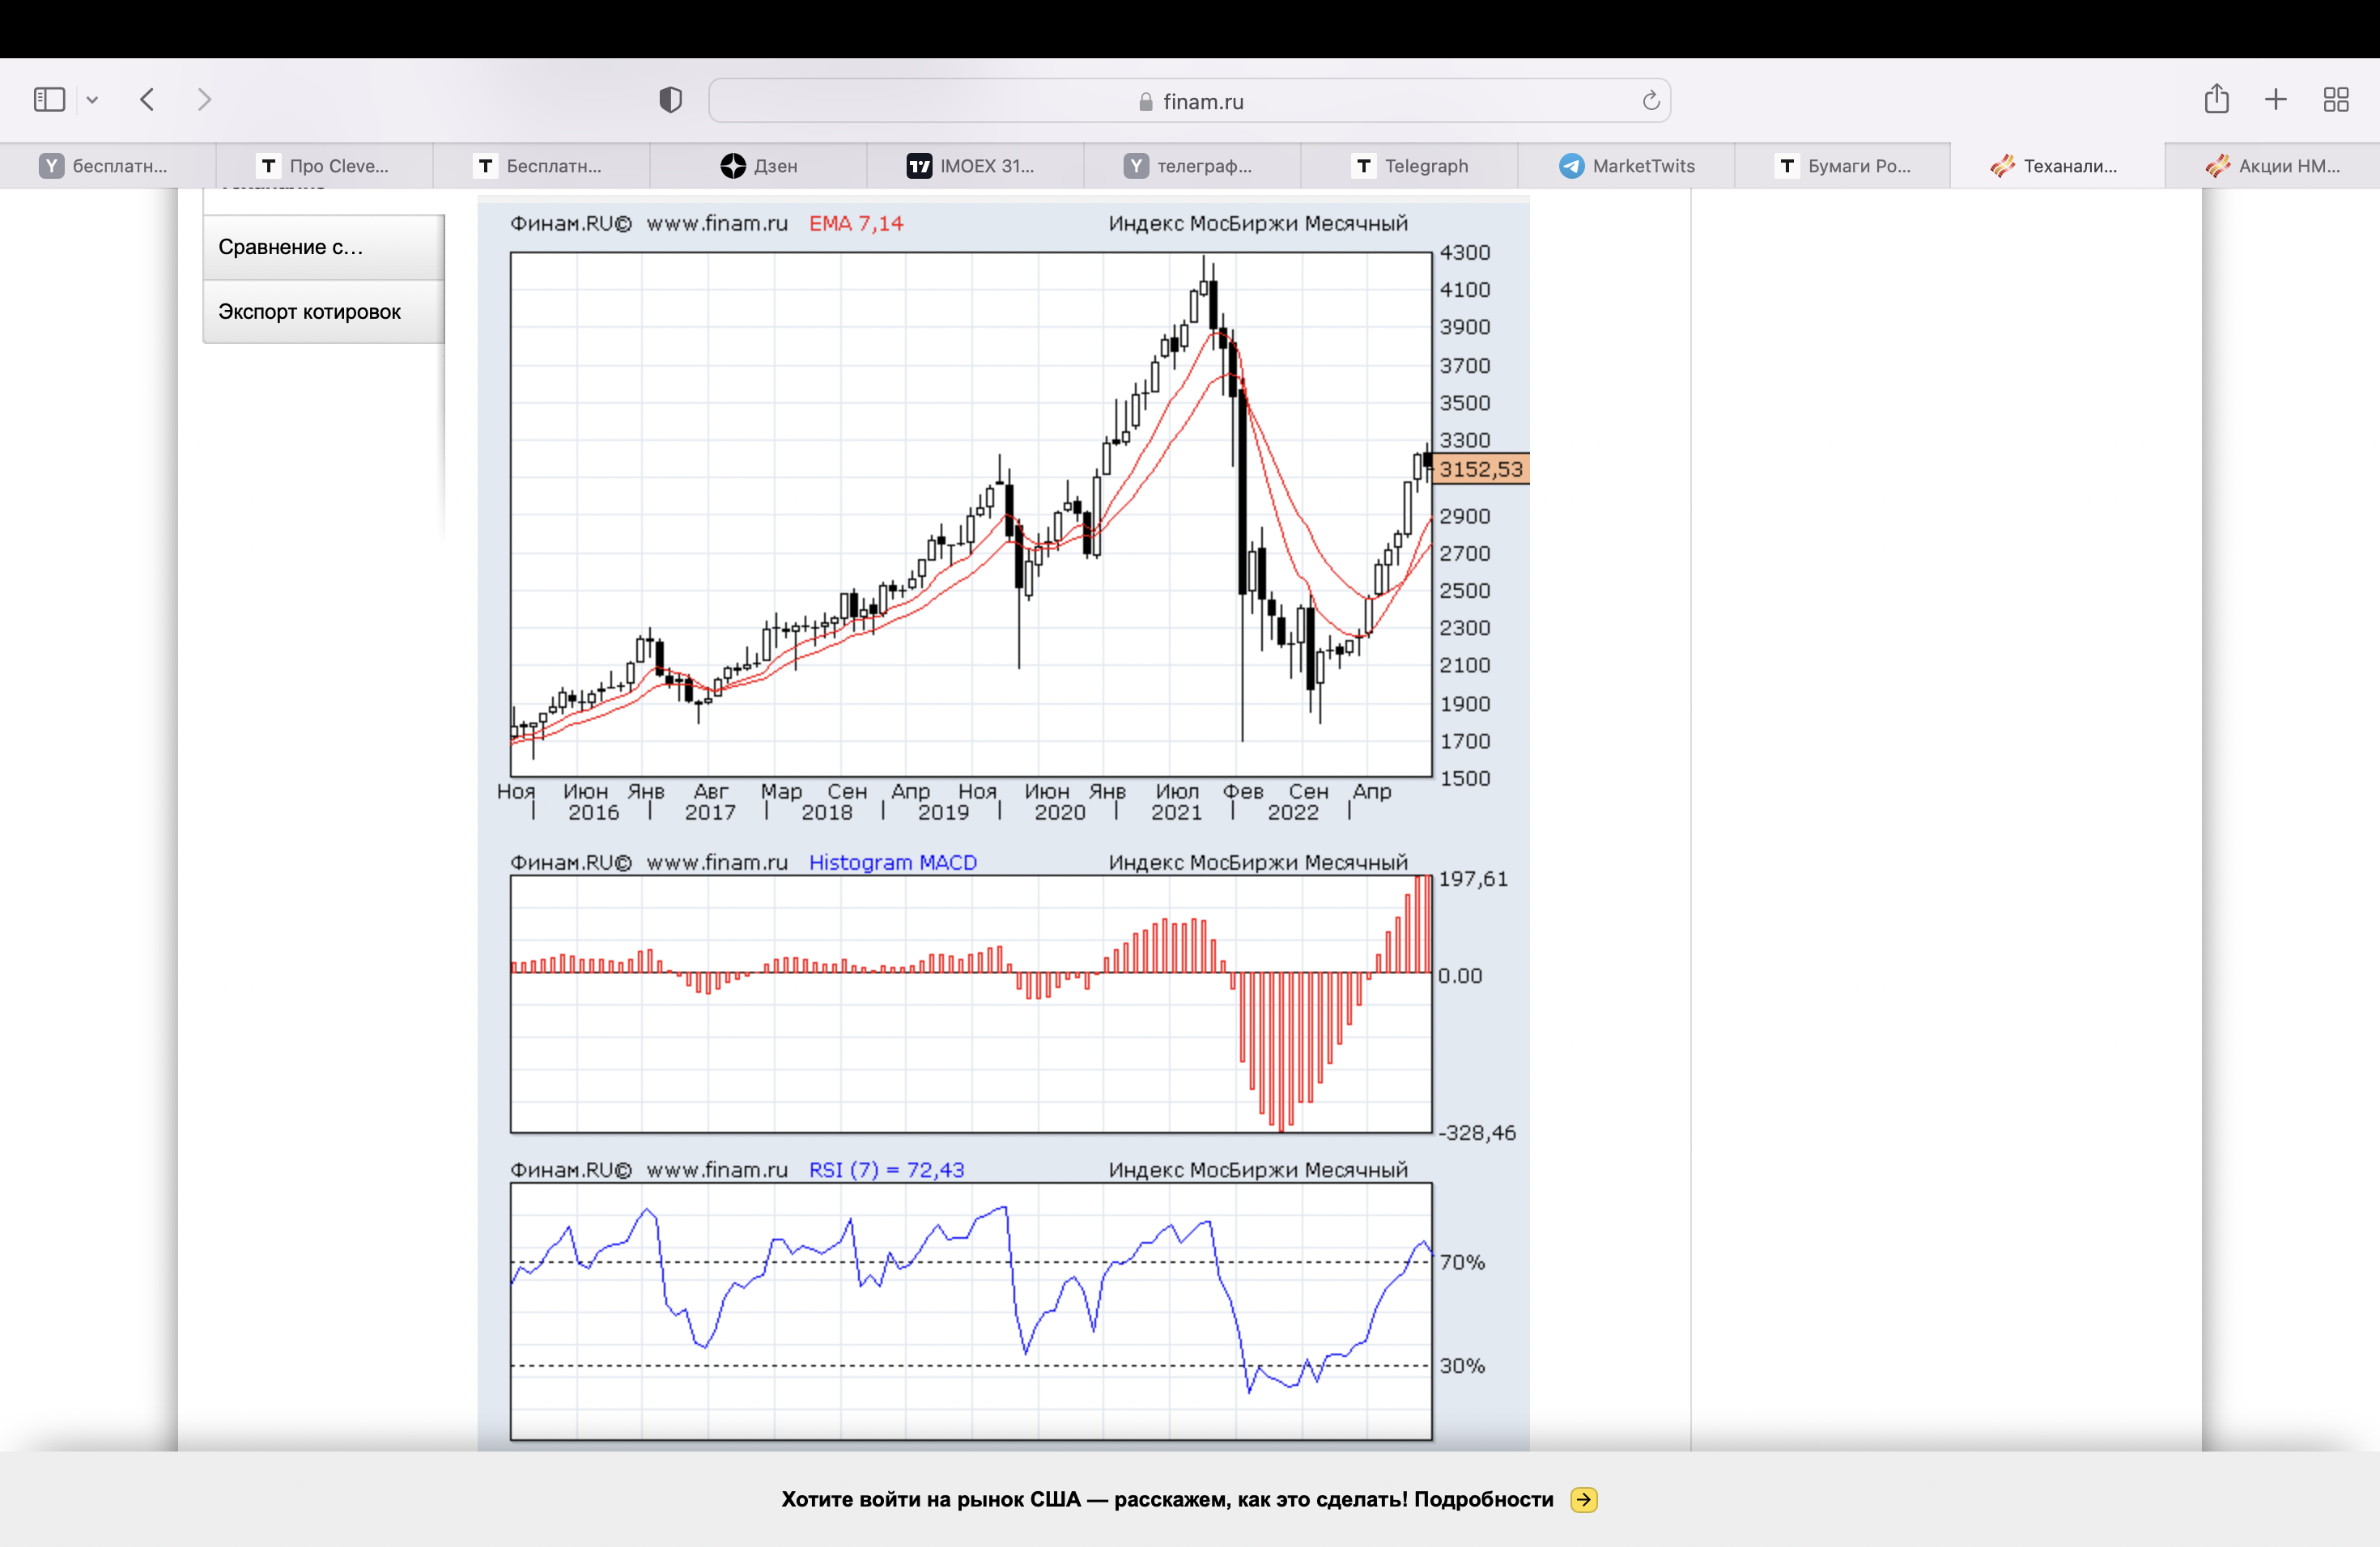Click the 3152,53 current price label
2380x1547 pixels.
(x=1481, y=468)
